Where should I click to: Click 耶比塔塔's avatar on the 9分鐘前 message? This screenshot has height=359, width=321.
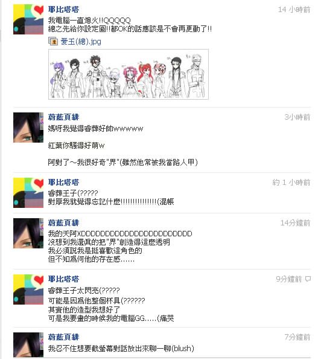[28, 289]
